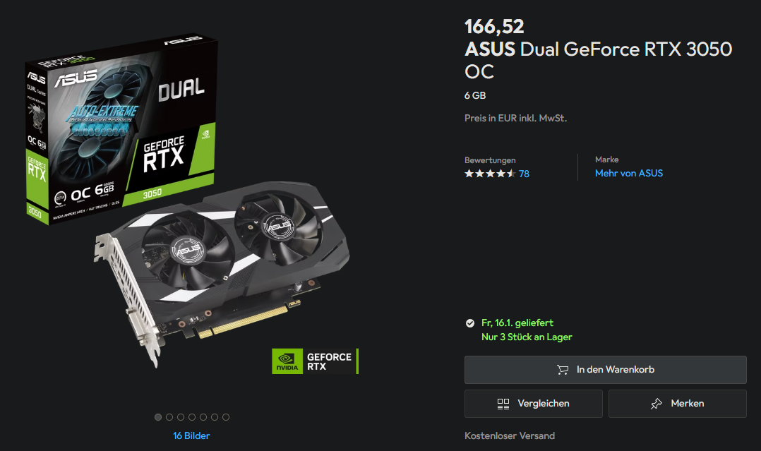Open the 78 reviews count link
This screenshot has width=761, height=451.
(x=524, y=174)
